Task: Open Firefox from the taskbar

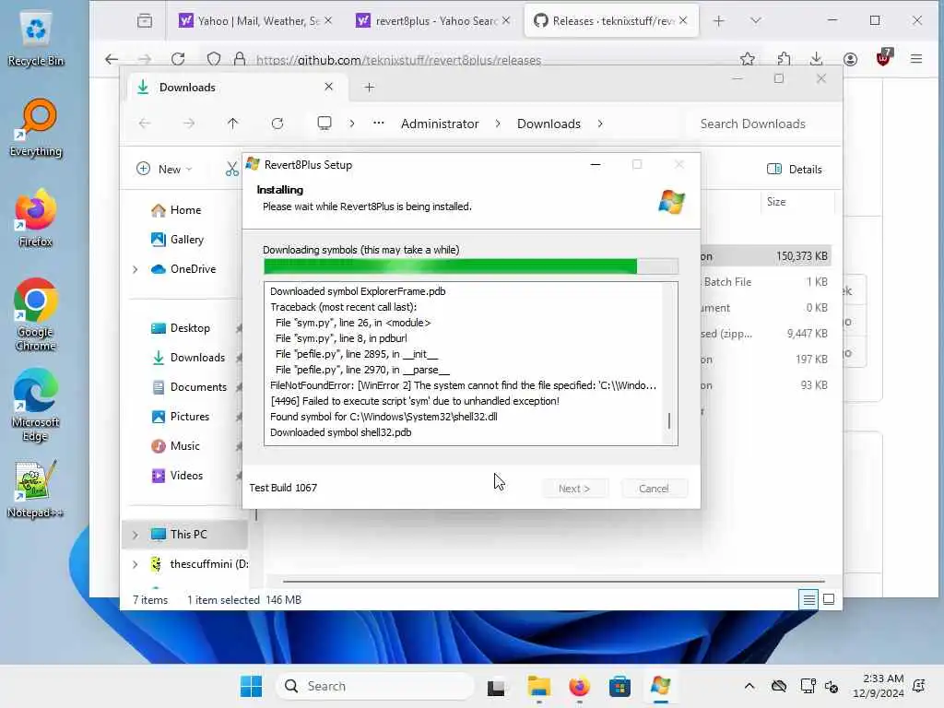Action: tap(579, 686)
